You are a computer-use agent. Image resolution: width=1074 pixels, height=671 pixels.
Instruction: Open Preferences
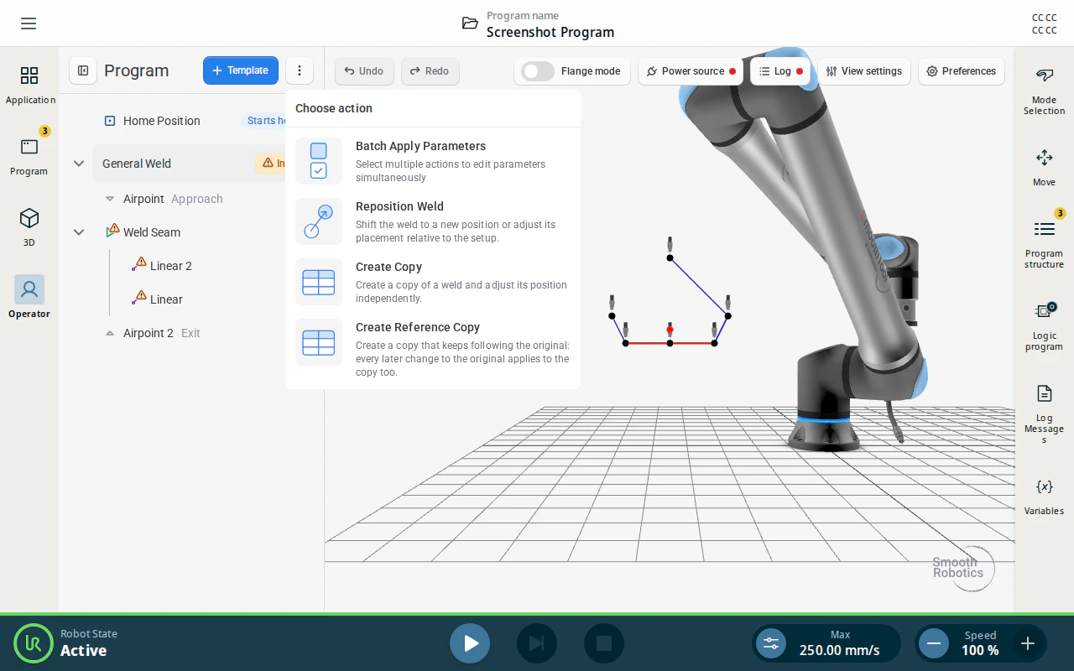[x=962, y=71]
